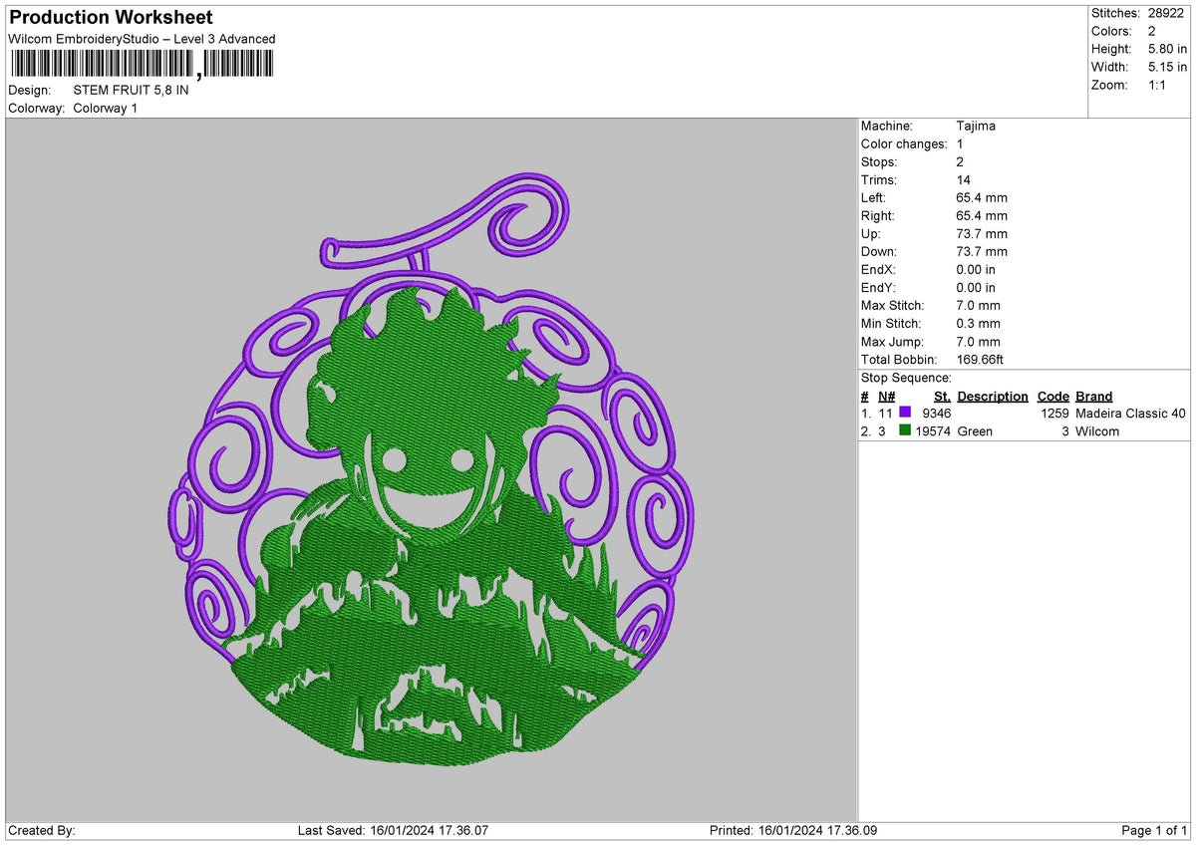The width and height of the screenshot is (1196, 845).
Task: Click the Width value '5.15 in'
Action: point(1167,67)
